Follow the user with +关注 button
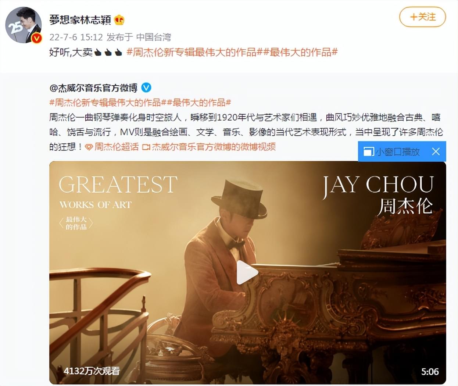The width and height of the screenshot is (458, 386). pyautogui.click(x=423, y=17)
